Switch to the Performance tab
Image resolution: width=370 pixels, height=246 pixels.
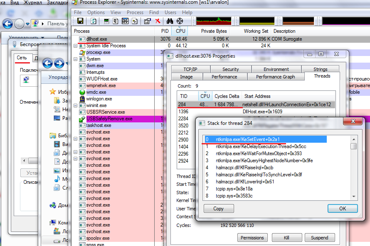(224, 77)
